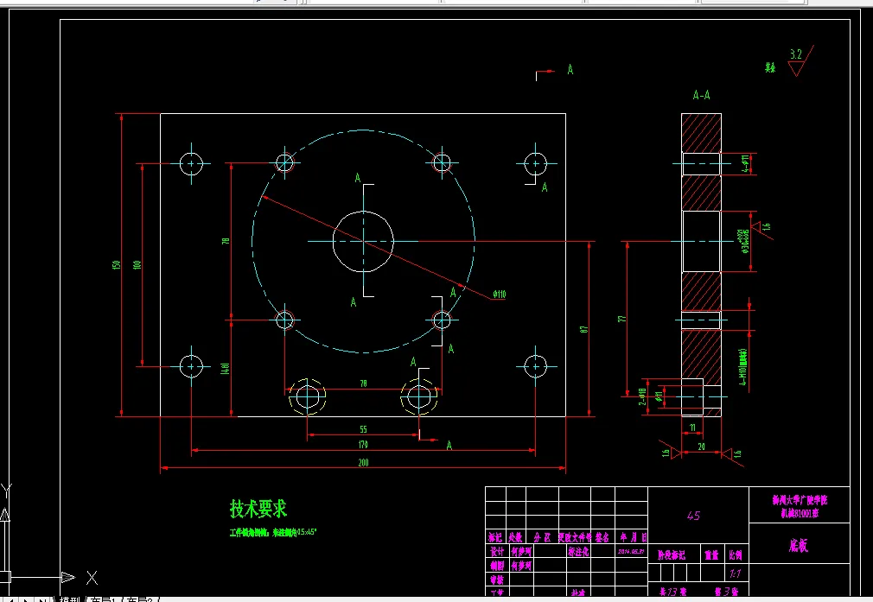Click the 设计 row label
Screen dimensions: 873x602
(497, 551)
